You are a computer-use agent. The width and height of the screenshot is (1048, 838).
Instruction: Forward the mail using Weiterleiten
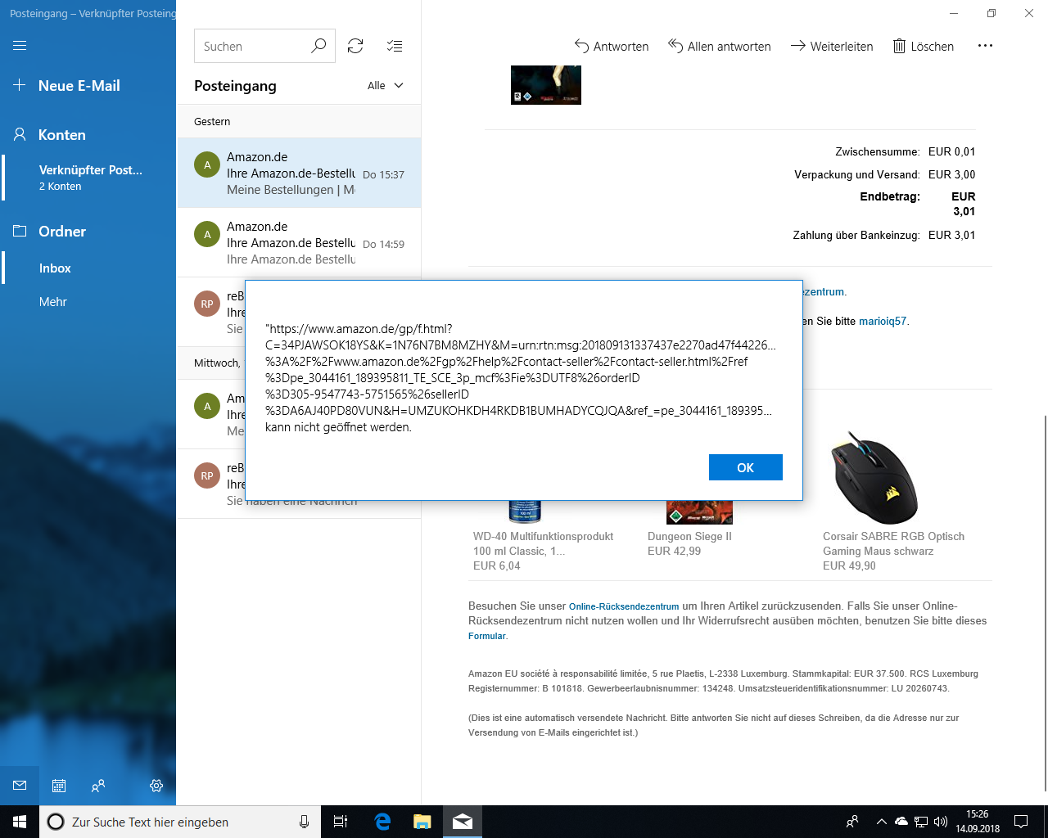(x=832, y=47)
